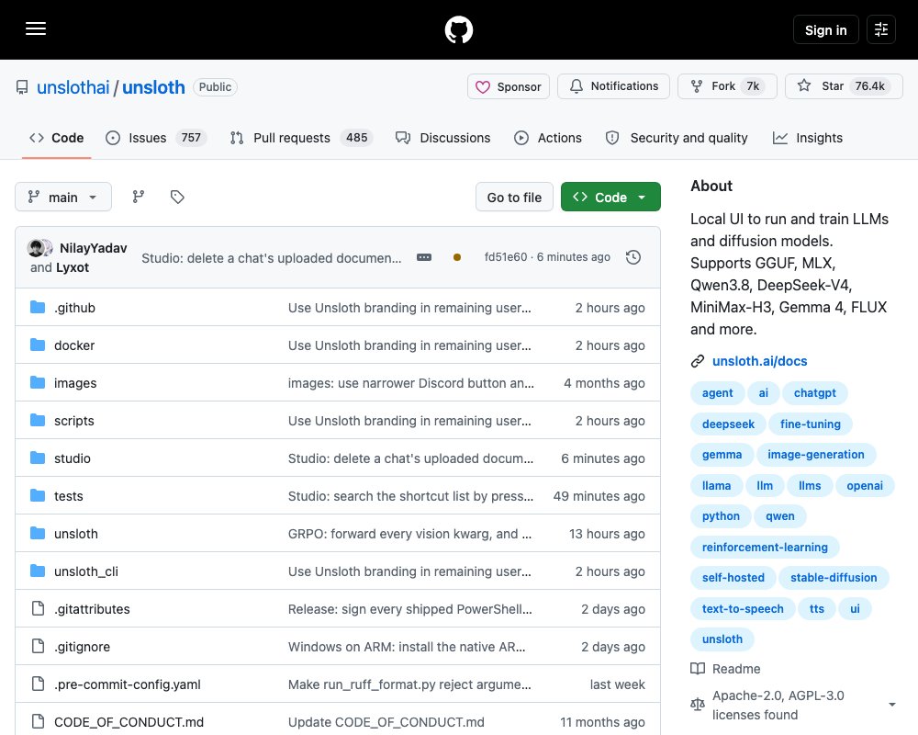Open the Lyxot author link
This screenshot has height=735, width=918.
(73, 267)
